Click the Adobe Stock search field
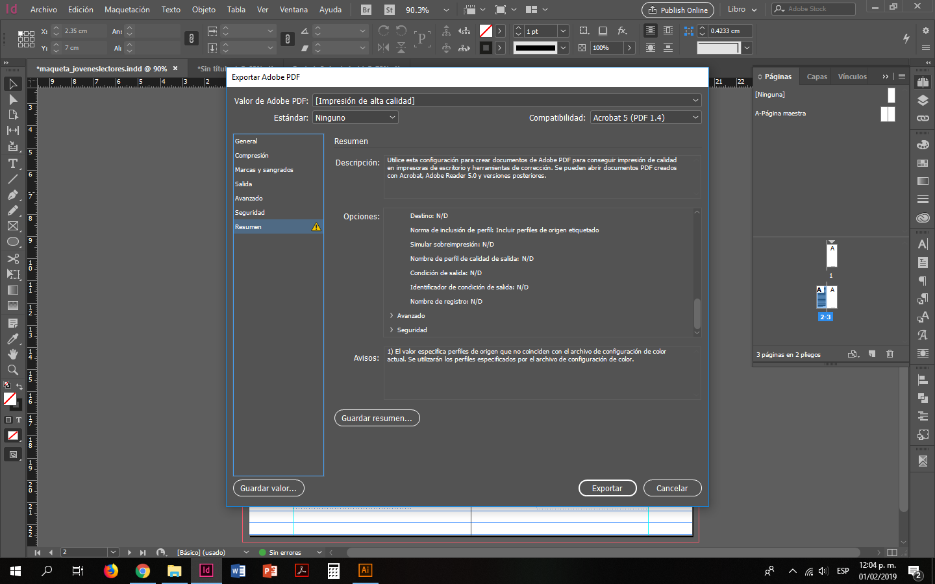The width and height of the screenshot is (935, 584). pos(814,9)
